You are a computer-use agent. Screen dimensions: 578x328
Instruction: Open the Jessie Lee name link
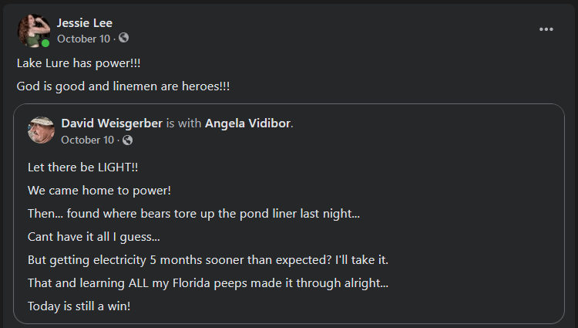tap(84, 22)
